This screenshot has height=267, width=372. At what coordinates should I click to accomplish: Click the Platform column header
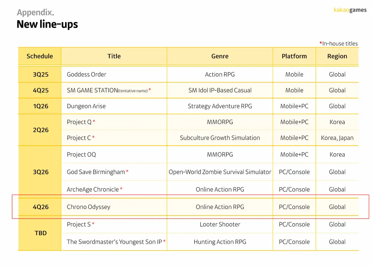click(294, 56)
